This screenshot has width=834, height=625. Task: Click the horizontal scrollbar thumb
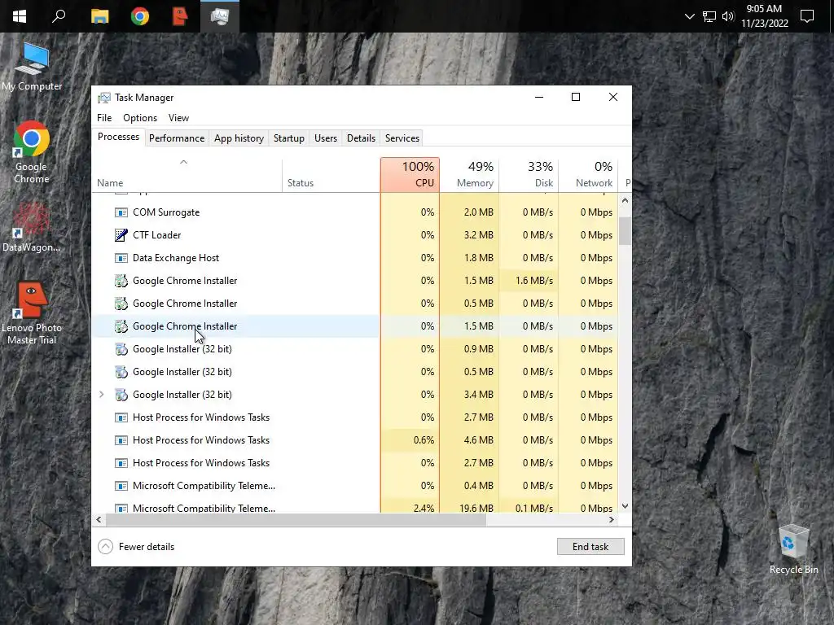pyautogui.click(x=296, y=520)
